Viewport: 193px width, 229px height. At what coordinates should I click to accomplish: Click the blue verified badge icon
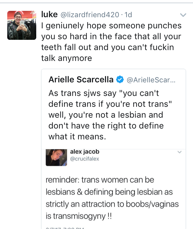click(120, 79)
